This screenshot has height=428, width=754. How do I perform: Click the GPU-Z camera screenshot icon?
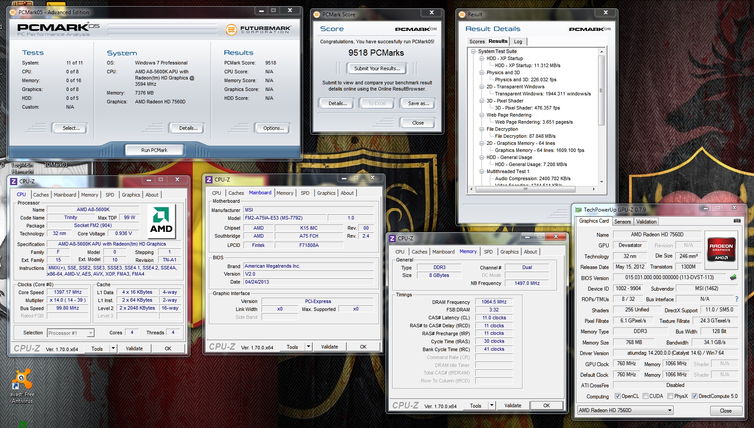pos(737,221)
